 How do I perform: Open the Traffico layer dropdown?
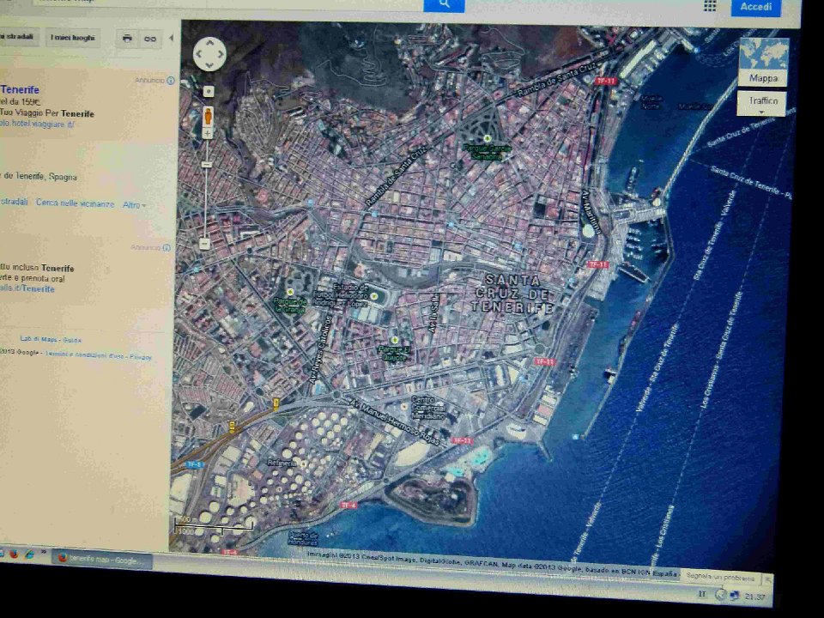pyautogui.click(x=761, y=103)
